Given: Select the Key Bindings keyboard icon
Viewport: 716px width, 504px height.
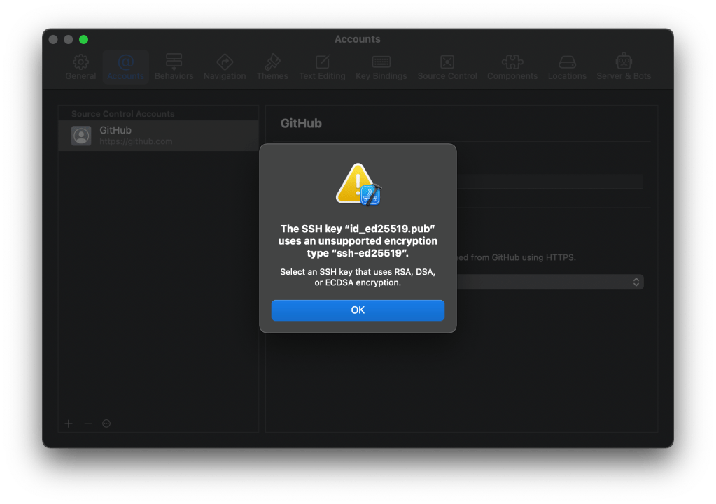Looking at the screenshot, I should coord(381,67).
